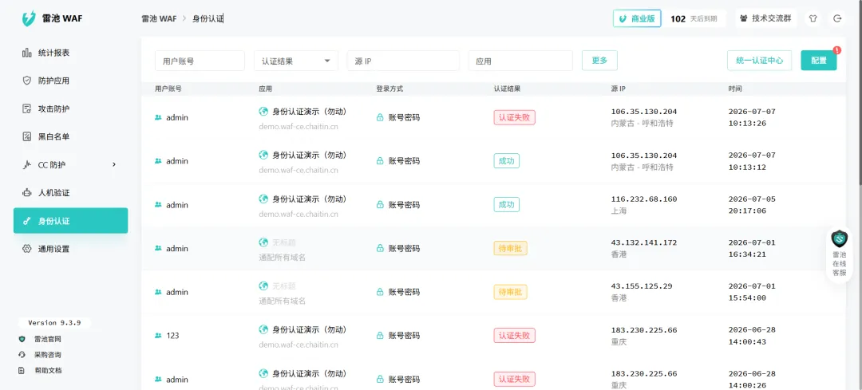The height and width of the screenshot is (390, 862).
Task: Focus the 用户账号 filter input
Action: 200,61
